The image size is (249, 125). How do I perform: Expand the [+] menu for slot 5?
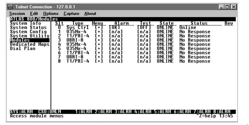pyautogui.click(x=99, y=48)
